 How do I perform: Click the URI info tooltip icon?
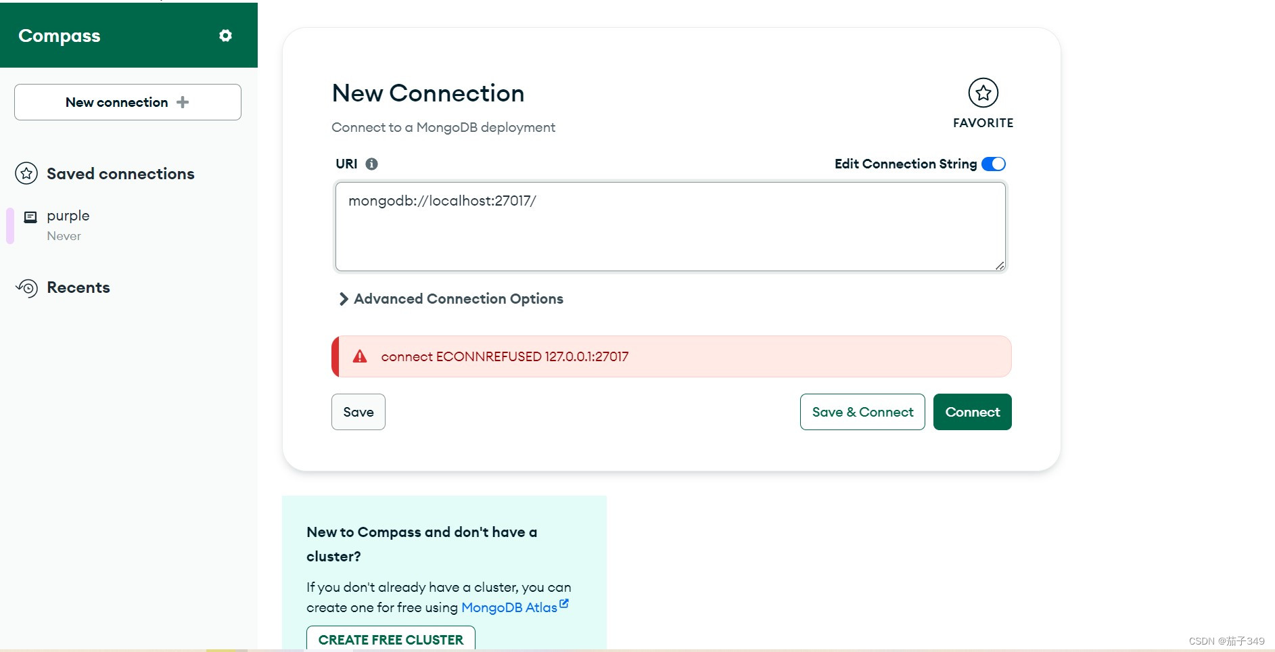pyautogui.click(x=371, y=163)
